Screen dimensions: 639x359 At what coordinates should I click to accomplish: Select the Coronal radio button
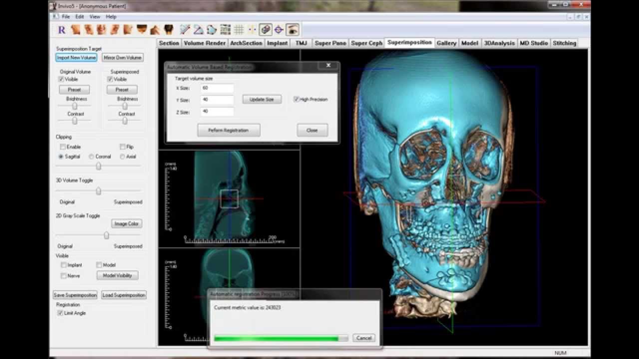[91, 157]
